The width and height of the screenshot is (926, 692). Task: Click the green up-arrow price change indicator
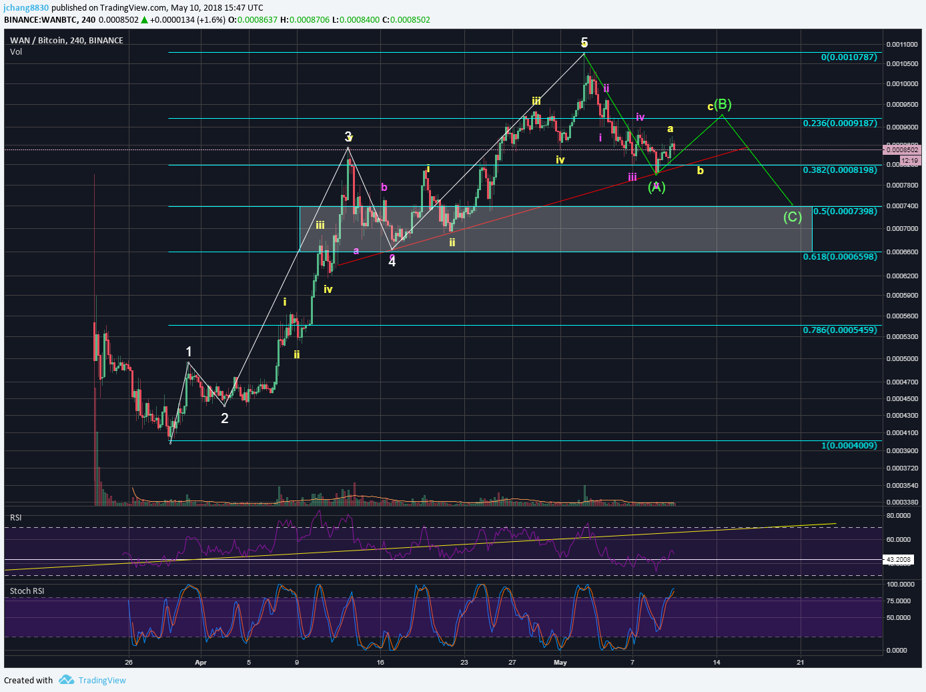pyautogui.click(x=145, y=20)
